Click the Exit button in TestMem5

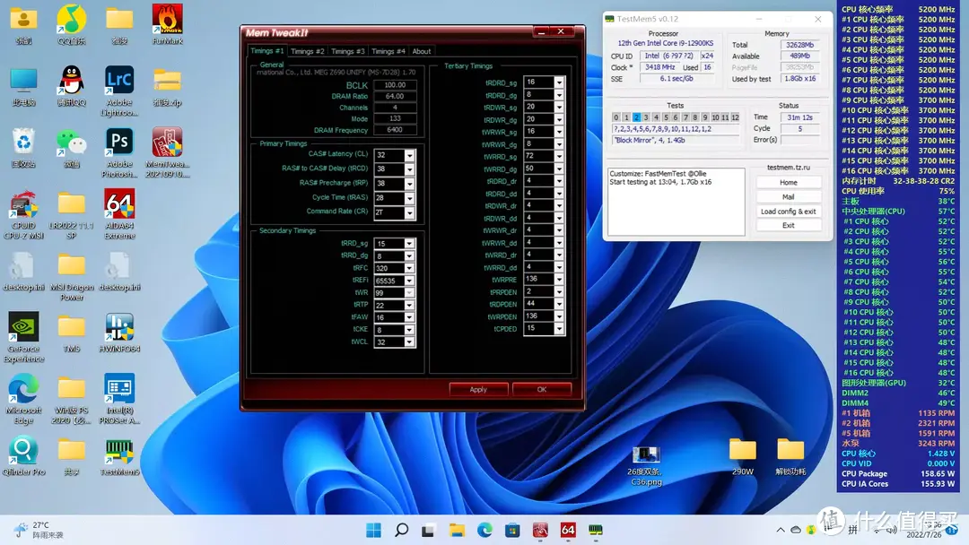pyautogui.click(x=789, y=225)
